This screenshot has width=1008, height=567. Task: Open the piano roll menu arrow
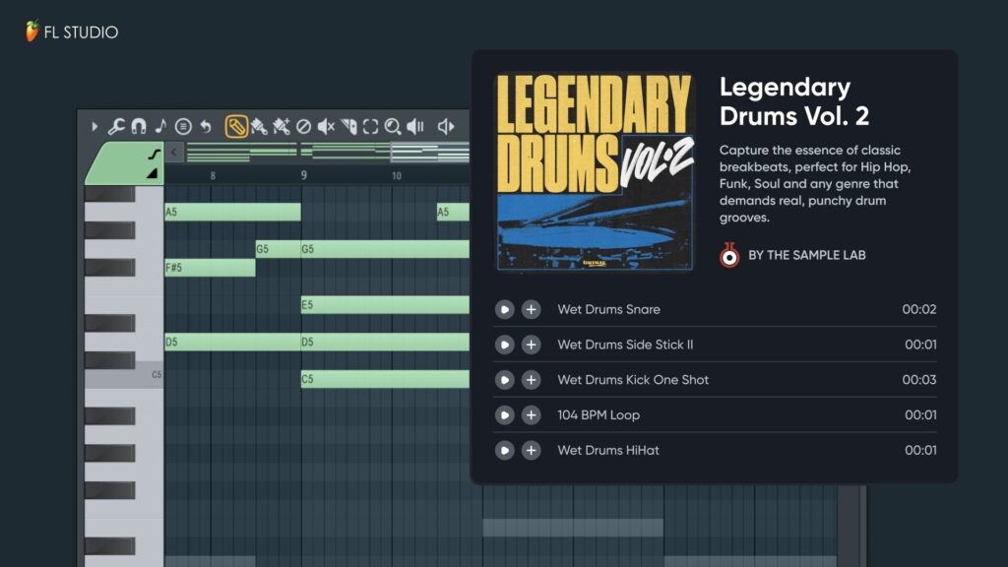click(94, 127)
